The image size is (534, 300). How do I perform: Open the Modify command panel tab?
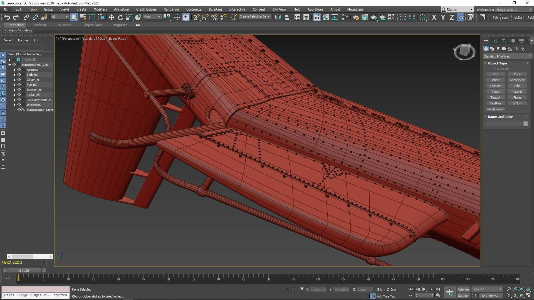[495, 41]
